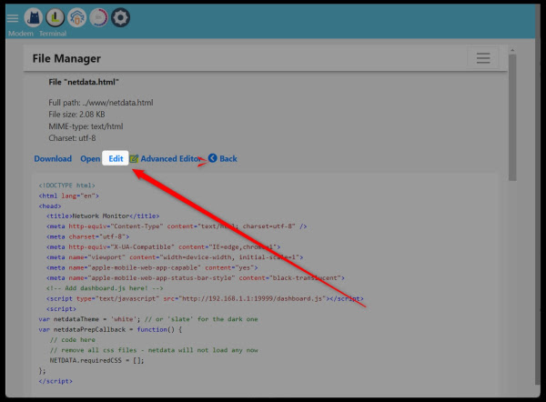Click the File size 2.08 KB line
This screenshot has height=402, width=546.
(76, 115)
